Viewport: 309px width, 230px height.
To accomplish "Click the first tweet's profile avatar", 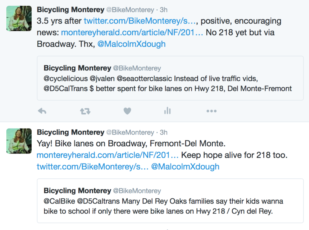I will tap(19, 18).
